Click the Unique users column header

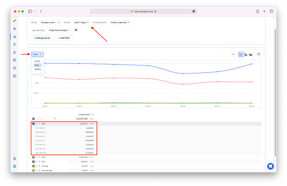(x=84, y=114)
